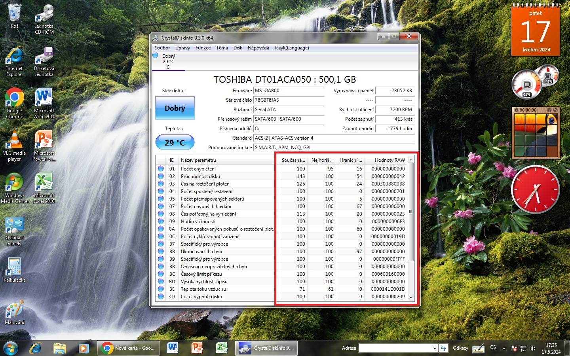Show hidden tray icons arrow
Image resolution: width=570 pixels, height=356 pixels.
click(x=504, y=348)
